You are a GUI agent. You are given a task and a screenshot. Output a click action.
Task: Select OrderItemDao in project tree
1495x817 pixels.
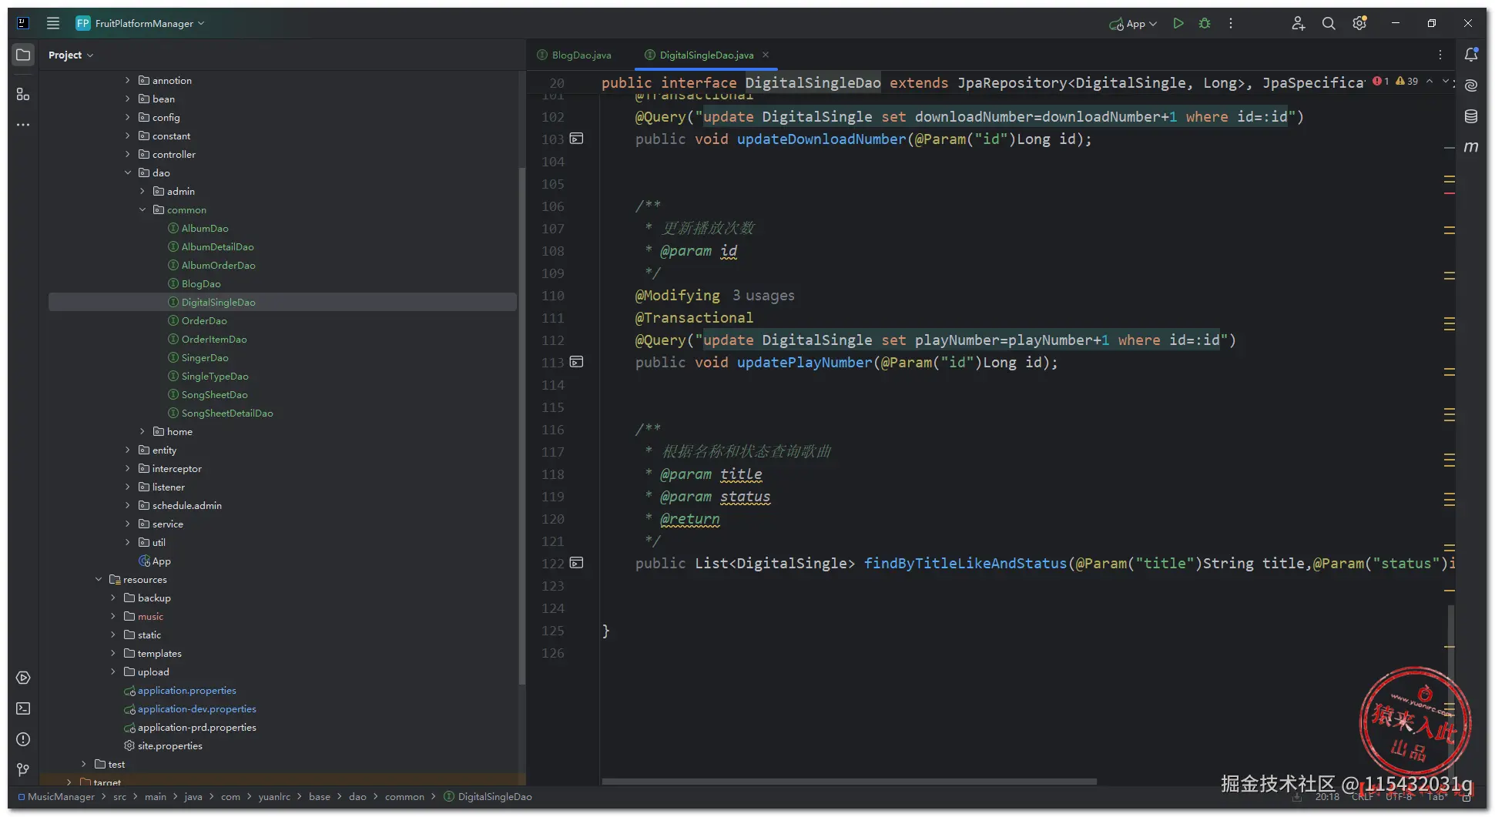[x=214, y=339]
